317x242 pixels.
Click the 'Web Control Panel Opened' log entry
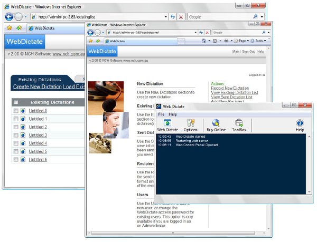pos(197,145)
